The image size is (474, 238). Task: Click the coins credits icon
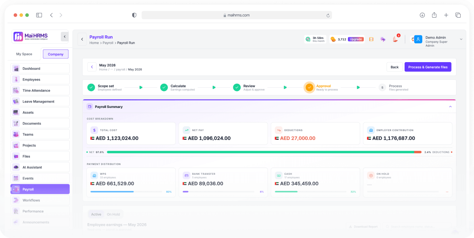tap(333, 39)
